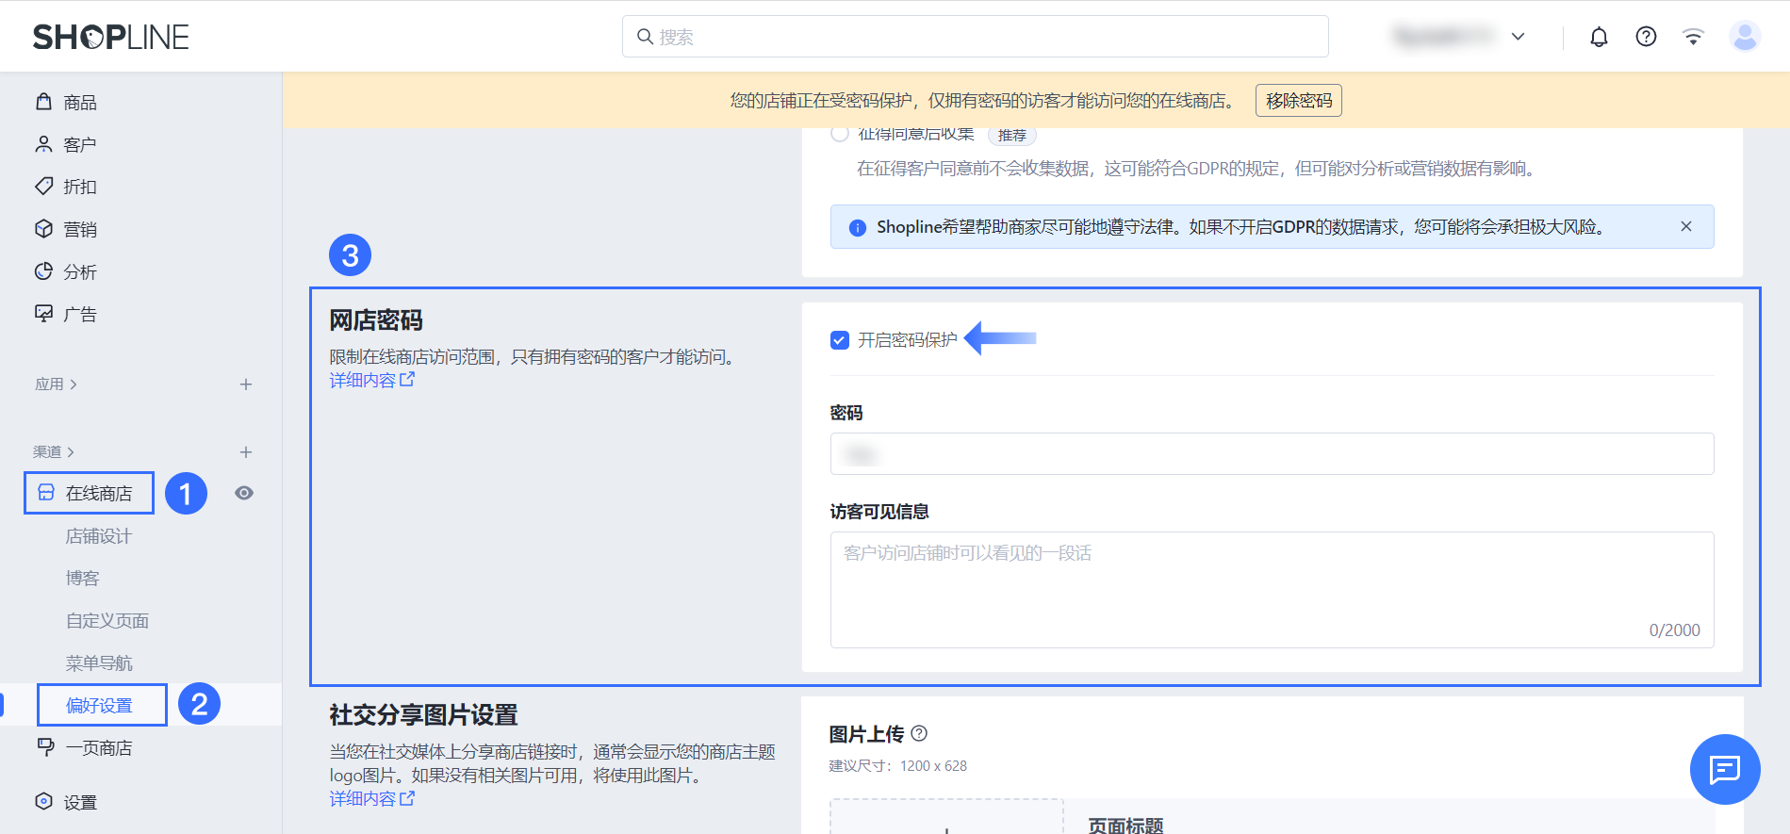This screenshot has width=1790, height=834.
Task: Click the 折扣 tag icon
Action: pos(43,186)
